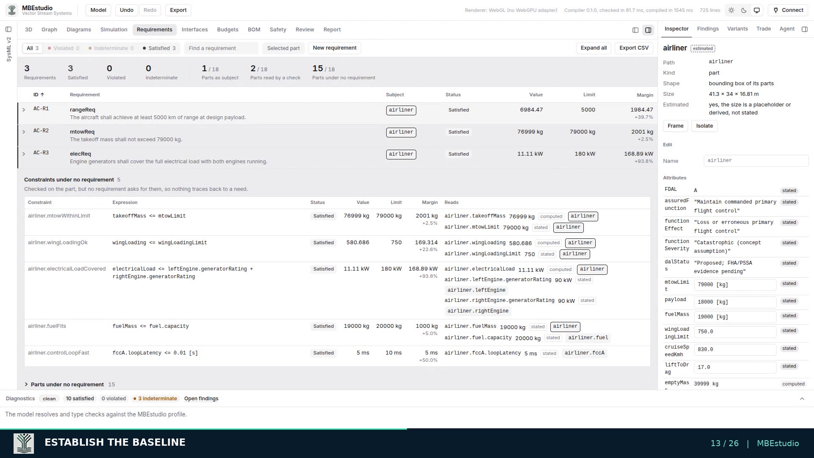Click the Undo button
This screenshot has height=458, width=814.
[126, 10]
